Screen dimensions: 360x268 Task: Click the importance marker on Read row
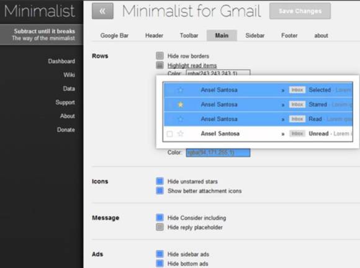[x=283, y=119]
